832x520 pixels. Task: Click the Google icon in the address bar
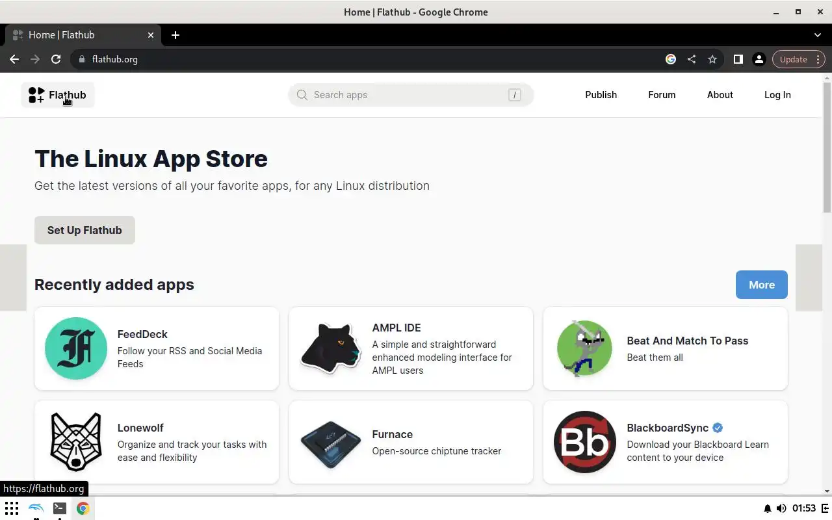tap(671, 59)
